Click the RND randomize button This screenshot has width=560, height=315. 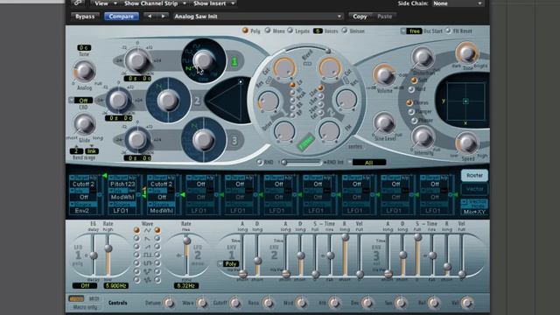[260, 162]
